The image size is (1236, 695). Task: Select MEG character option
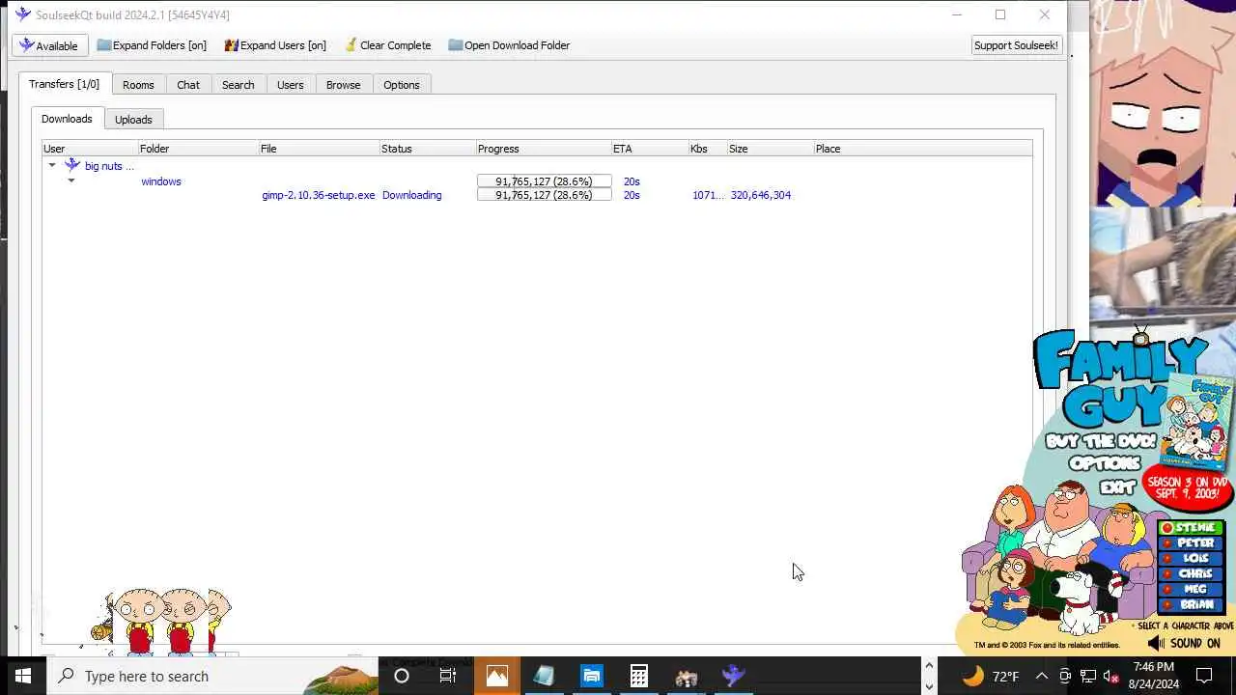point(1193,589)
